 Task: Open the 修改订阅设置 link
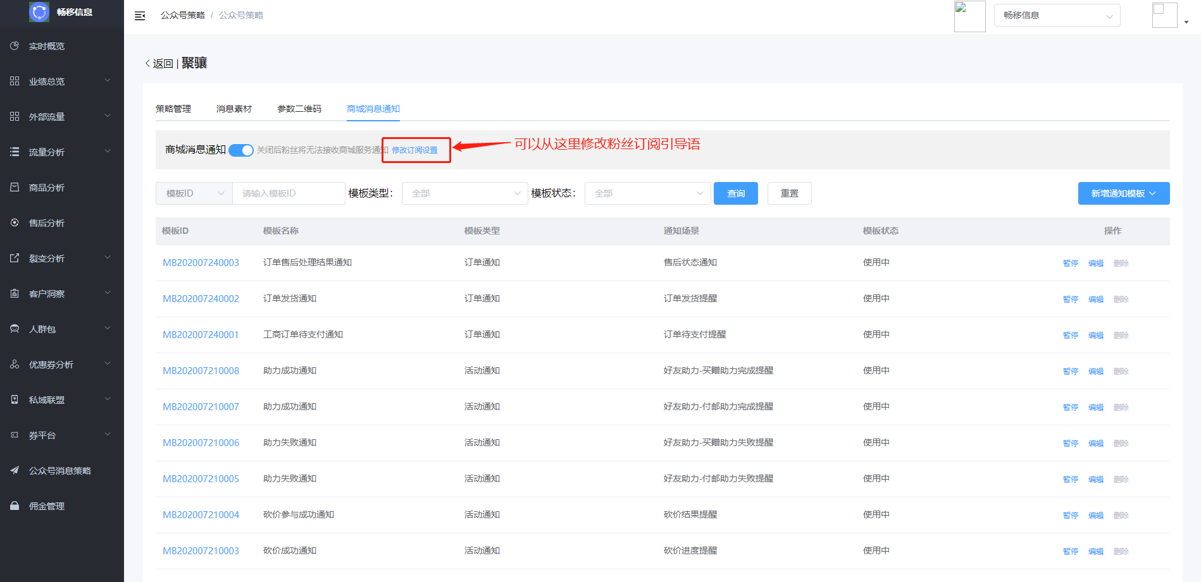click(415, 150)
